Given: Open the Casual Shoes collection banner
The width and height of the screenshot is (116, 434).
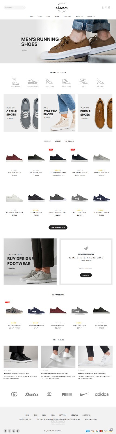Looking at the screenshot, I should click(x=21, y=113).
